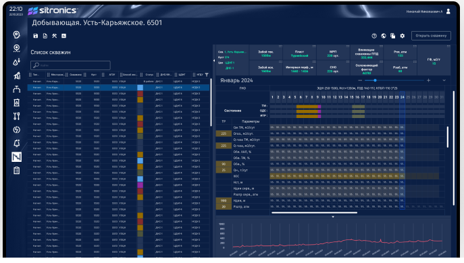This screenshot has width=464, height=263.
Task: Click the parameters table vertical scrollbar
Action: (x=447, y=137)
